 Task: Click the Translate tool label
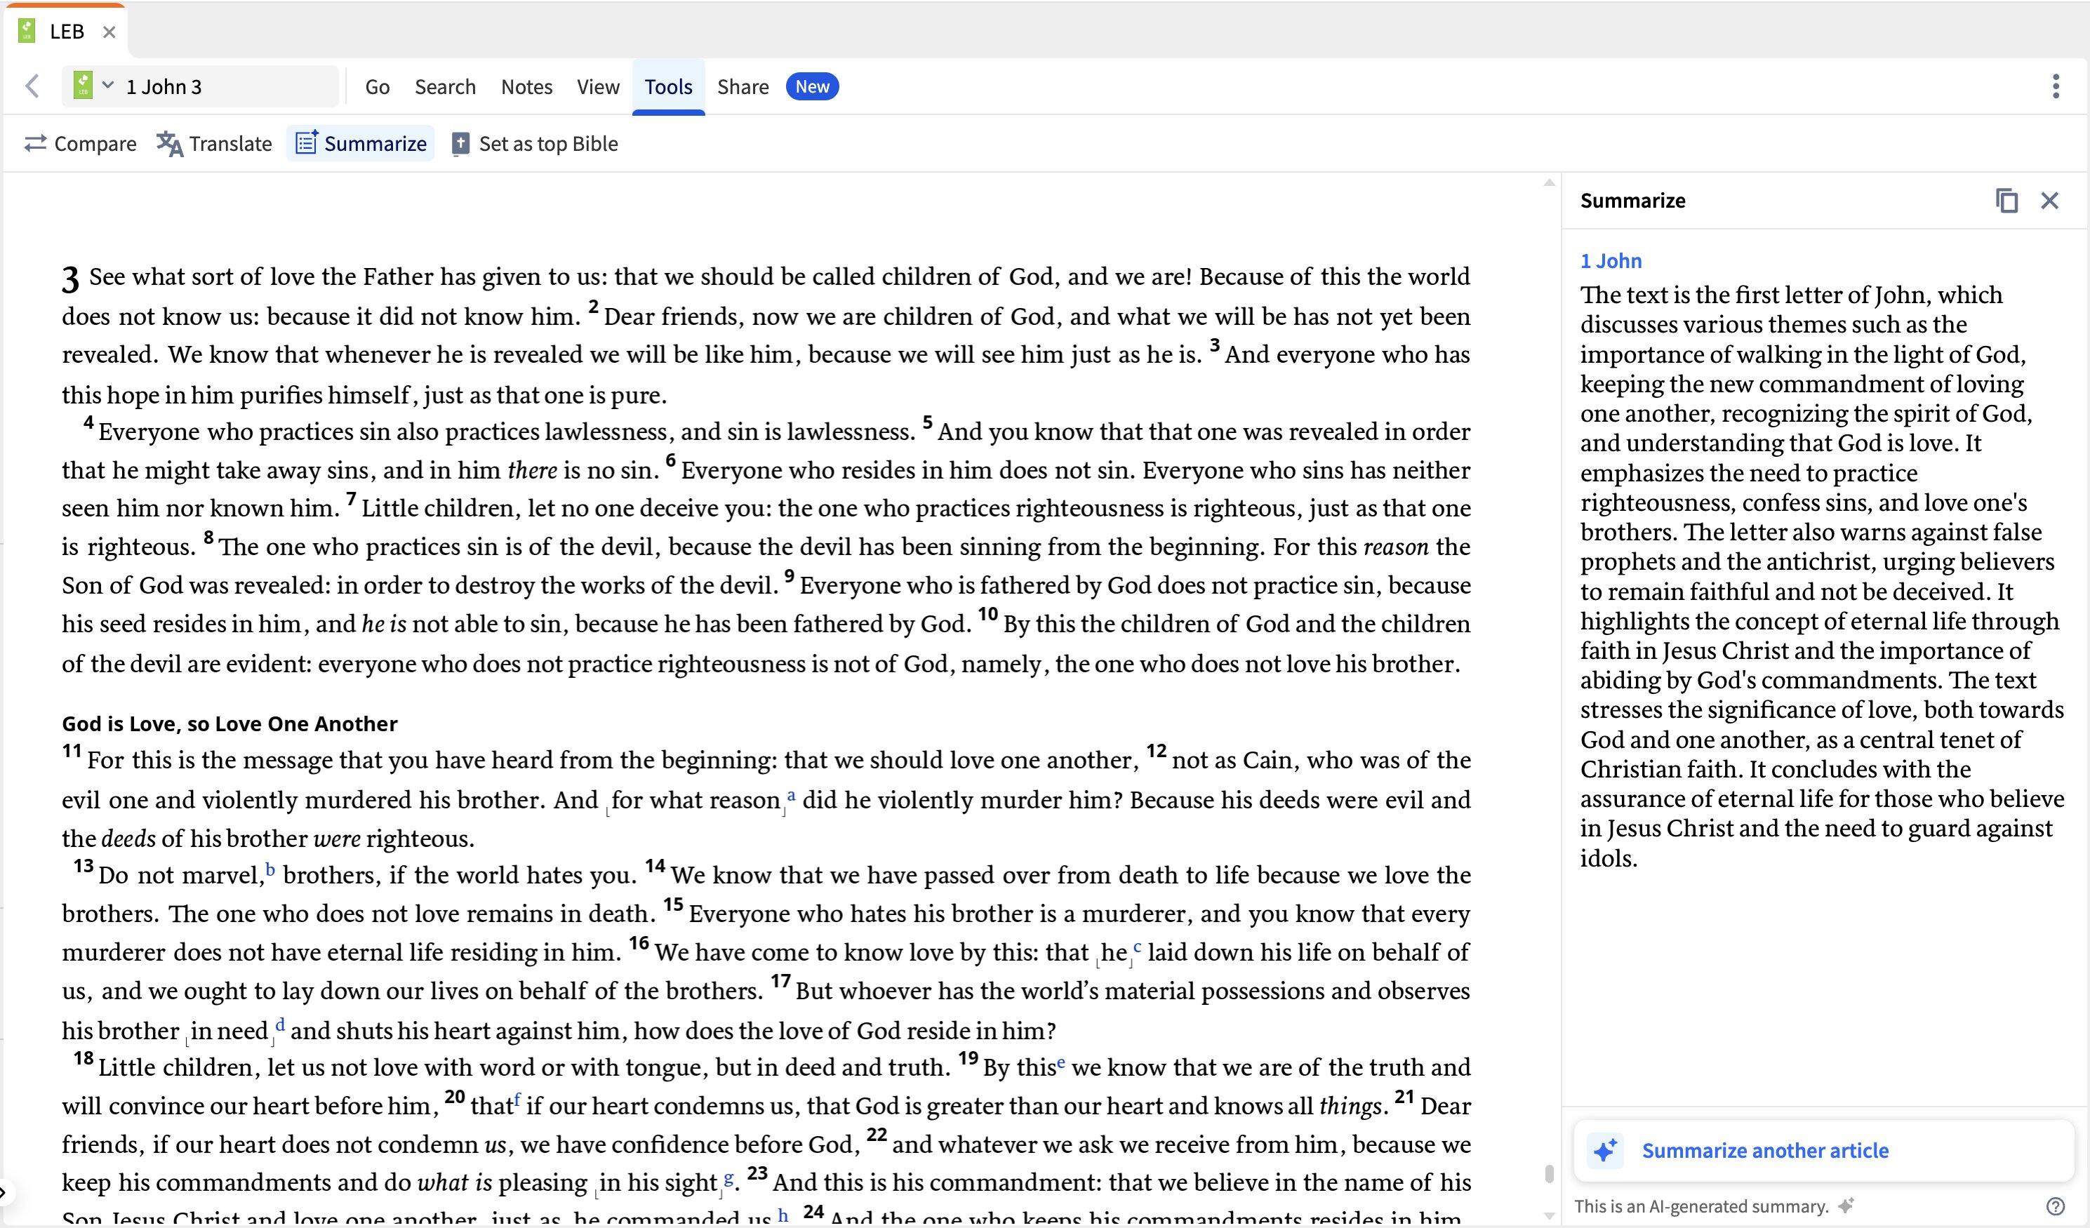pyautogui.click(x=231, y=143)
